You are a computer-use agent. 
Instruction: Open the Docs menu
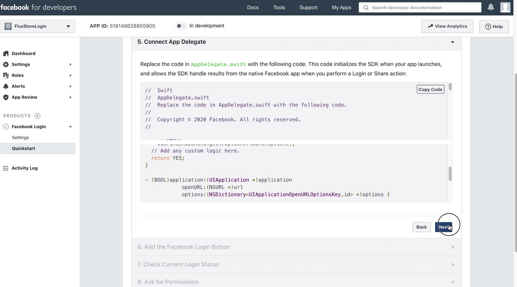pyautogui.click(x=253, y=7)
